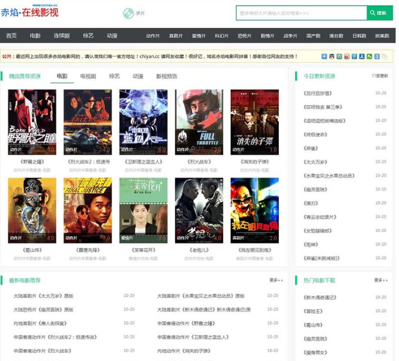
Task: Open 中国香港动作片《野兽之瞳》 link
Action: (186, 323)
